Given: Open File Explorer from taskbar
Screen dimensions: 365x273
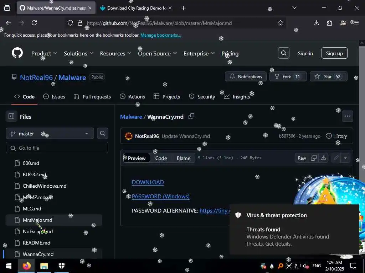Looking at the screenshot, I should pyautogui.click(x=44, y=266).
